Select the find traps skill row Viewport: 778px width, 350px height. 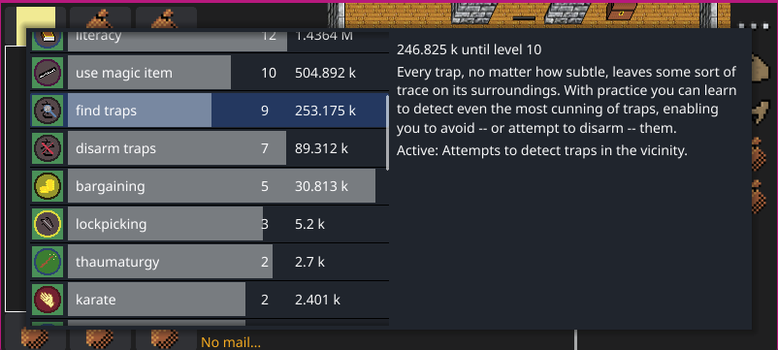click(209, 111)
